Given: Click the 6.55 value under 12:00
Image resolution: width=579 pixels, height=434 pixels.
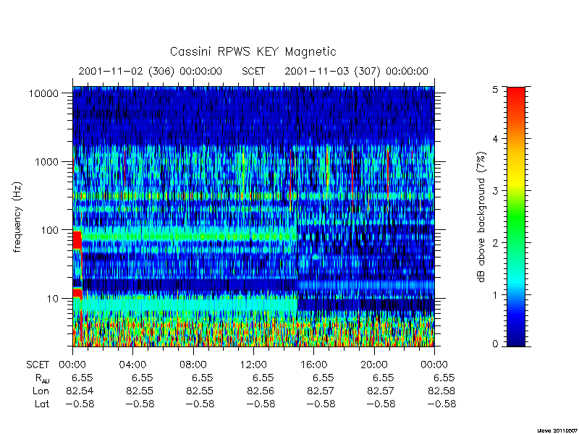Looking at the screenshot, I should pyautogui.click(x=263, y=378).
